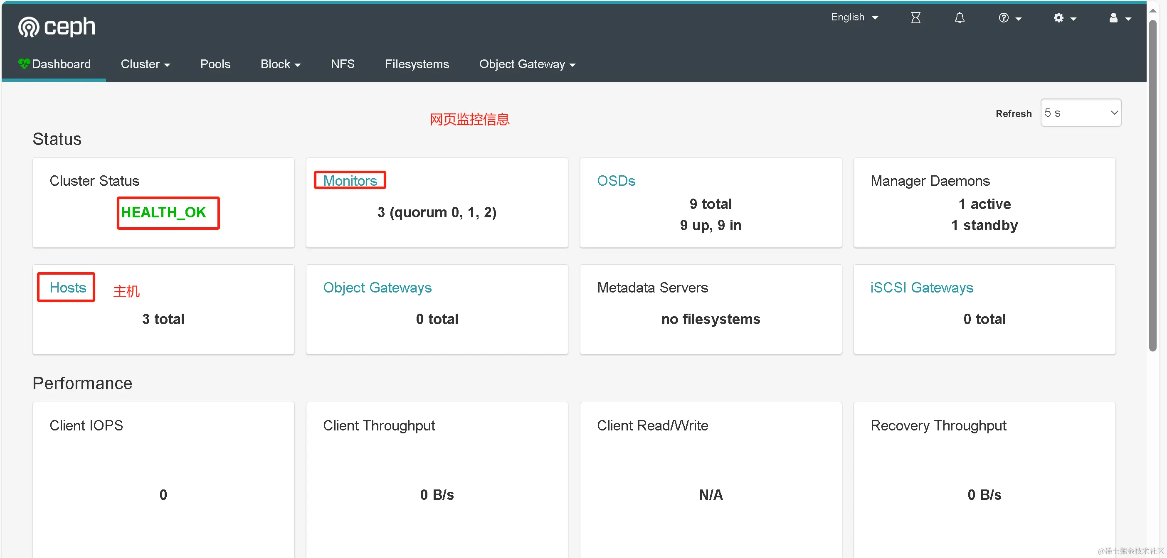The image size is (1167, 558).
Task: Open the settings gear menu
Action: [x=1064, y=18]
